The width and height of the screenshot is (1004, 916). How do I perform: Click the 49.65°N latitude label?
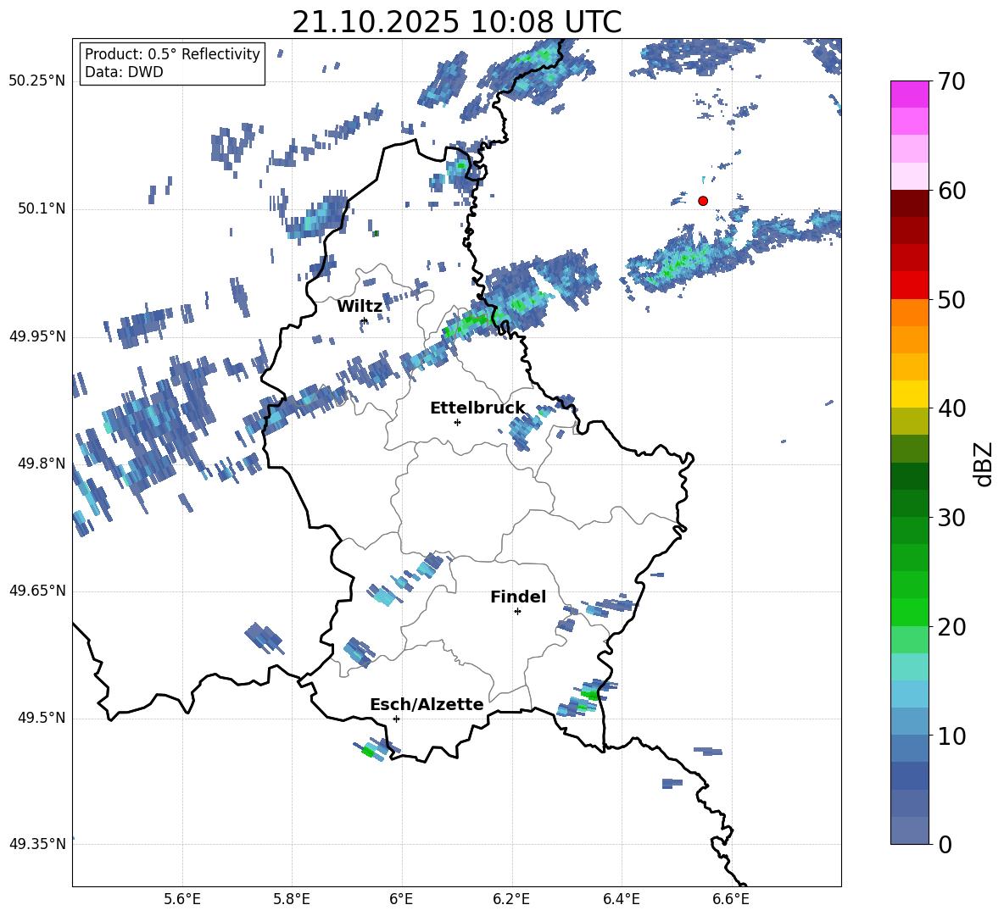tap(37, 591)
